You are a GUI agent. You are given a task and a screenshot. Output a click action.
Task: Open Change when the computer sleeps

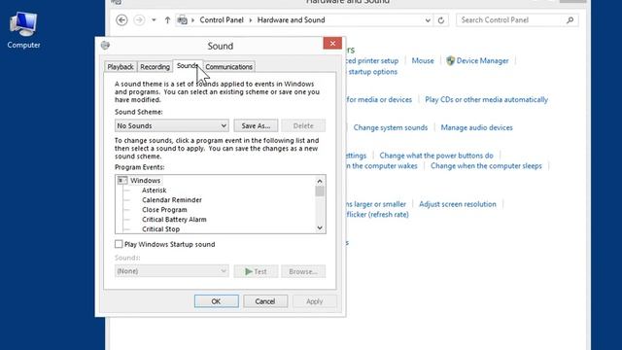(486, 166)
